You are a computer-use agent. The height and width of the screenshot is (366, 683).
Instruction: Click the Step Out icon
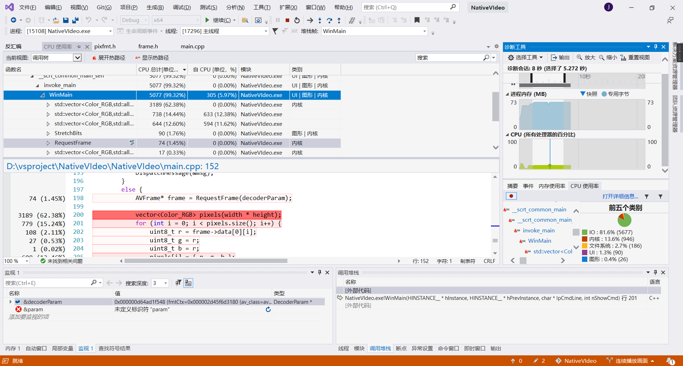click(339, 20)
